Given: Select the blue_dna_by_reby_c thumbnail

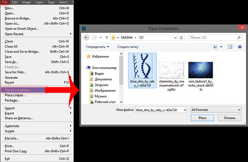Looking at the screenshot, I should [142, 70].
